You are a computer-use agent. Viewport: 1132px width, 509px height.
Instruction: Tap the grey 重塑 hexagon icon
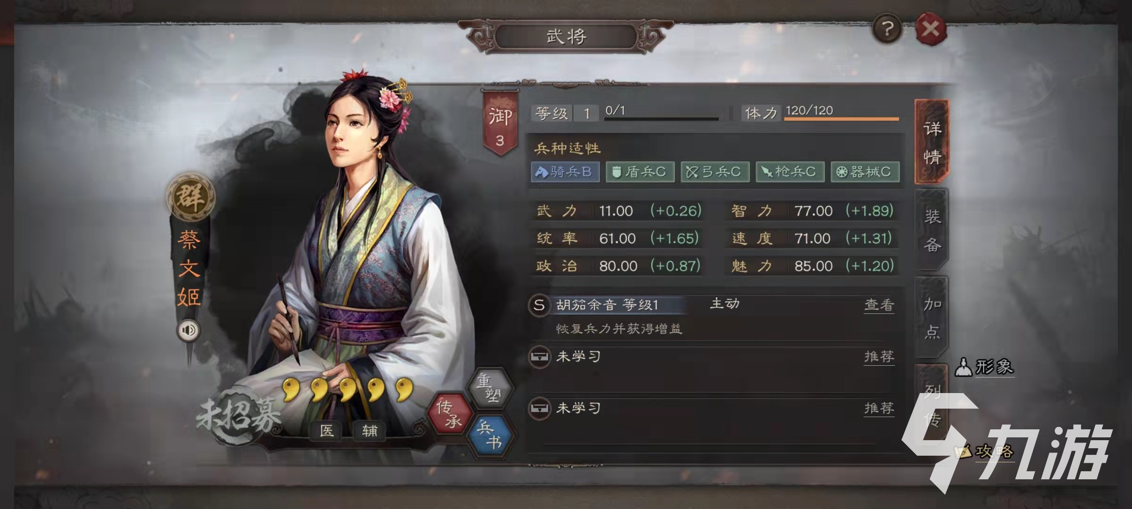489,387
